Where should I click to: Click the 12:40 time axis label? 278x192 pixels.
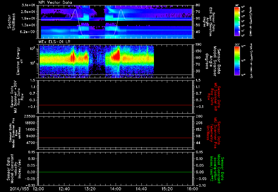64,189
